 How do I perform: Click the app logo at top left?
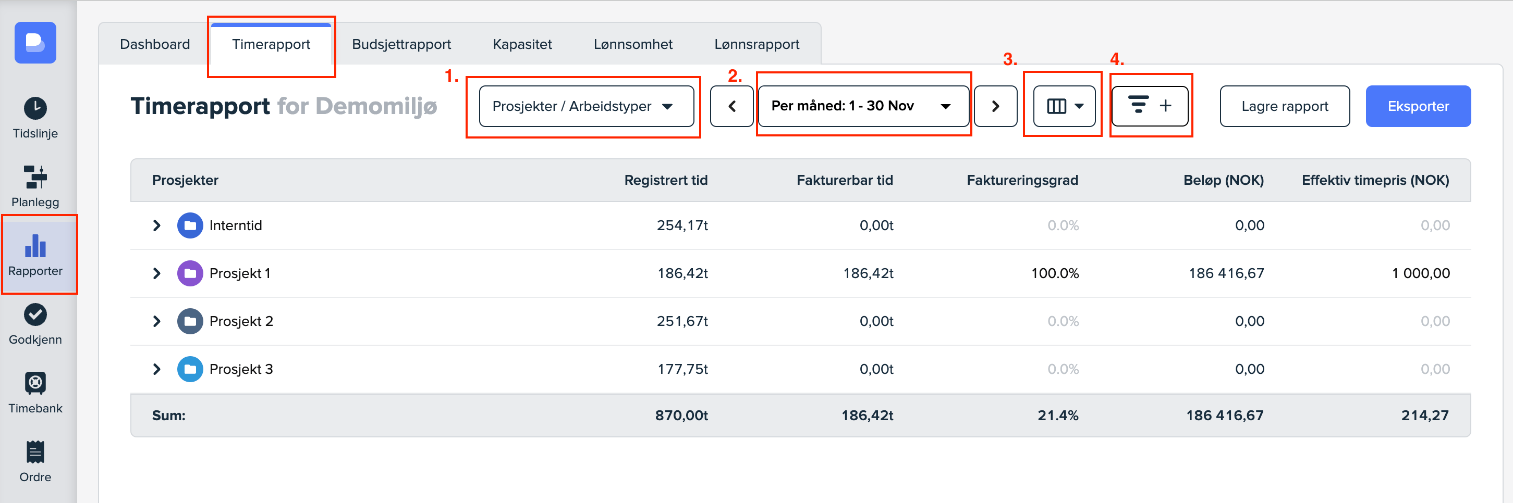pos(35,43)
